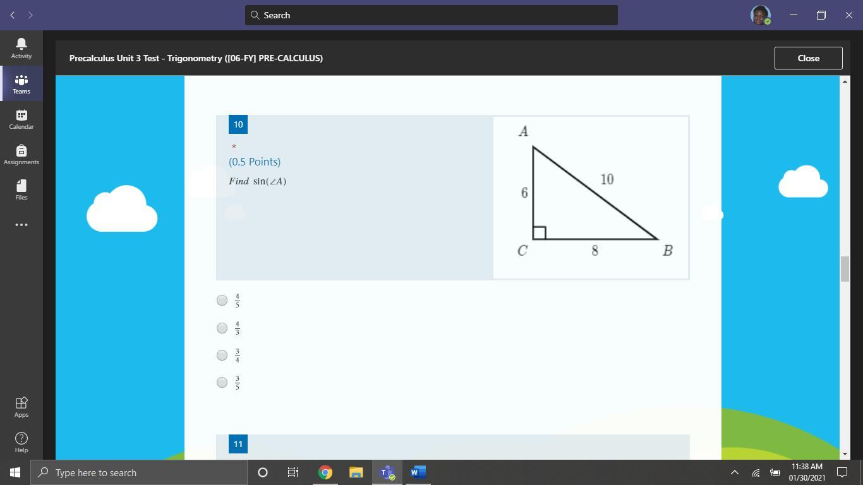Open the network status icon in tray
The width and height of the screenshot is (863, 485).
[755, 472]
